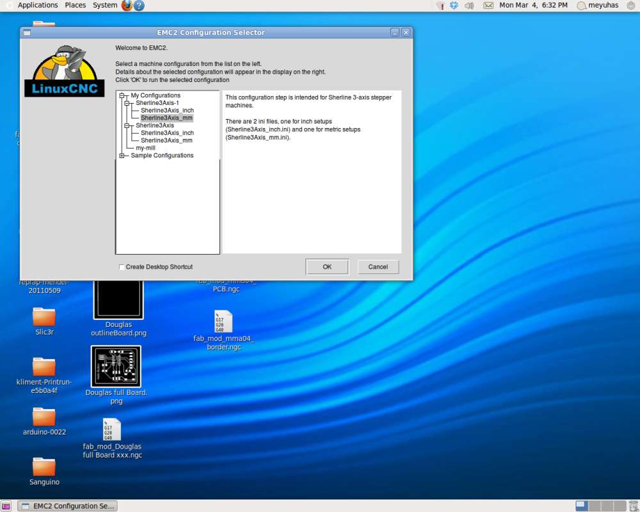This screenshot has height=512, width=640.
Task: Collapse the Sherline3Axis-1 tree node
Action: click(127, 103)
